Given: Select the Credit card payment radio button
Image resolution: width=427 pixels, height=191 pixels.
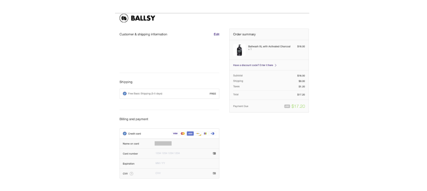Looking at the screenshot, I should pyautogui.click(x=125, y=134).
